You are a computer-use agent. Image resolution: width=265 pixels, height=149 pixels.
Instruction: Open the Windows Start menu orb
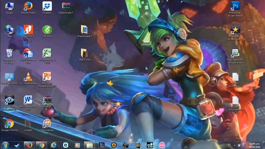(x=5, y=145)
